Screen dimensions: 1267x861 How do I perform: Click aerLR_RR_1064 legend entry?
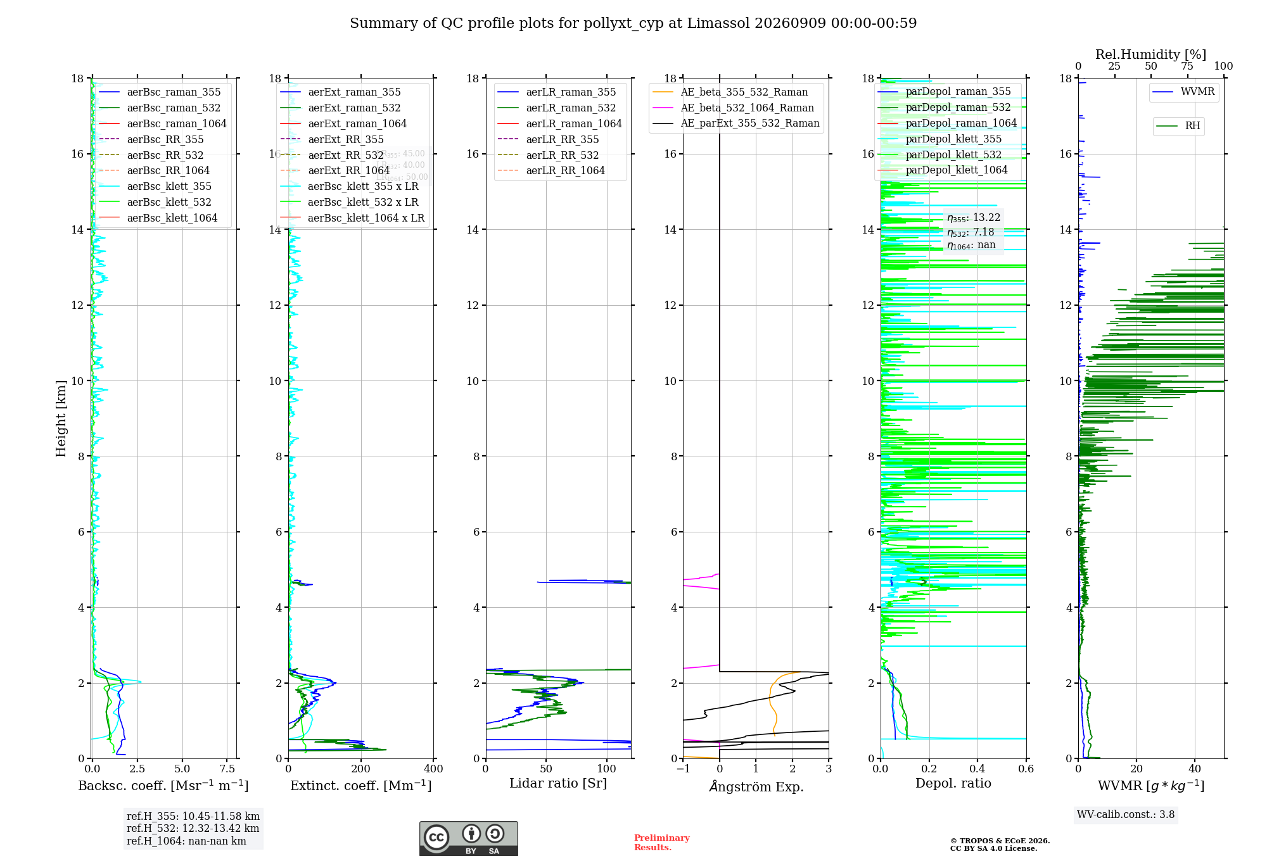(x=552, y=171)
